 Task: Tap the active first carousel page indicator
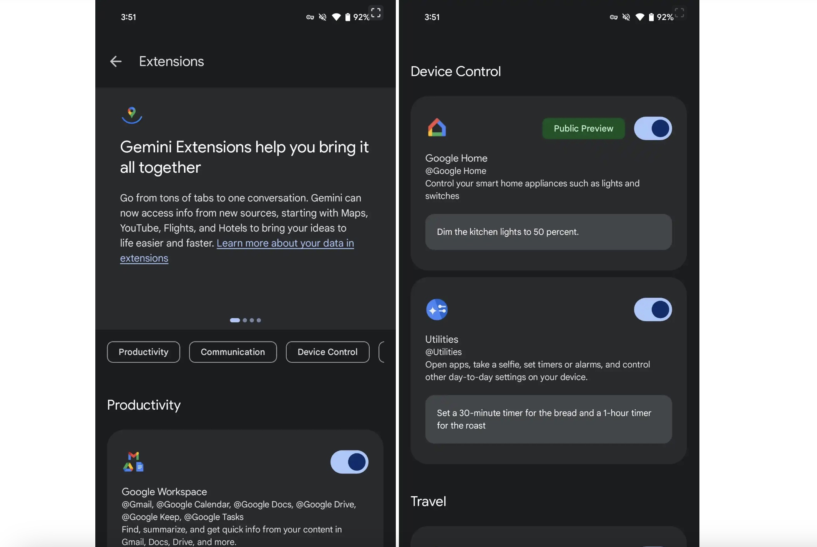[235, 320]
